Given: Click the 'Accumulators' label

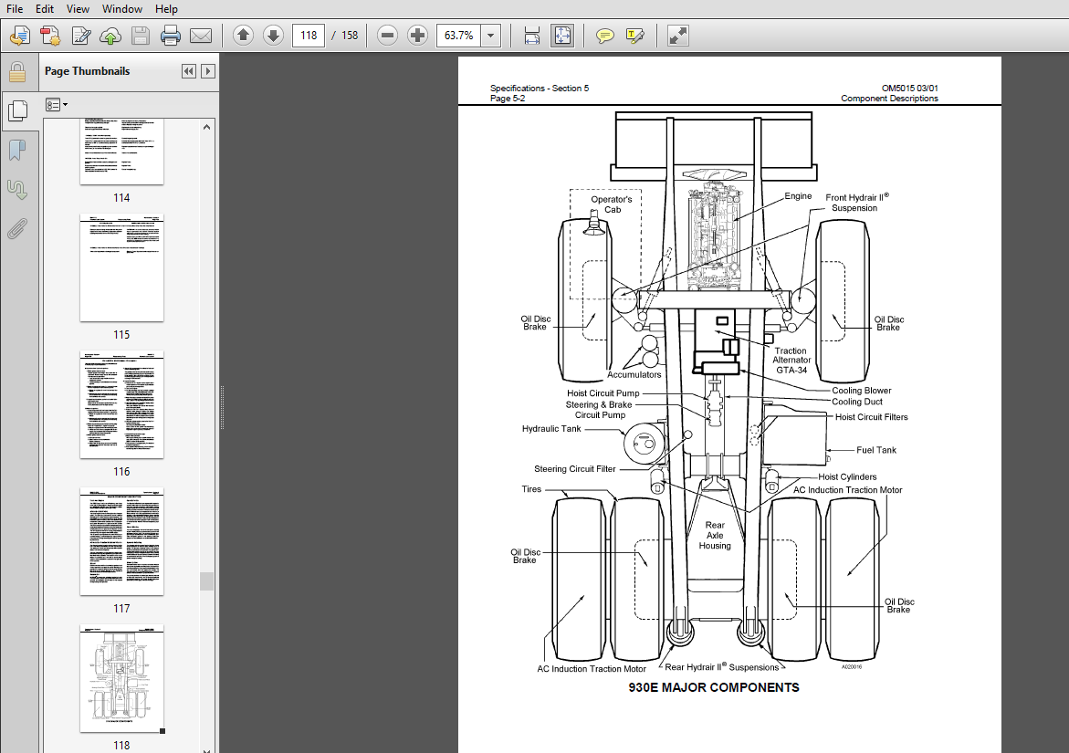Looking at the screenshot, I should [x=634, y=375].
